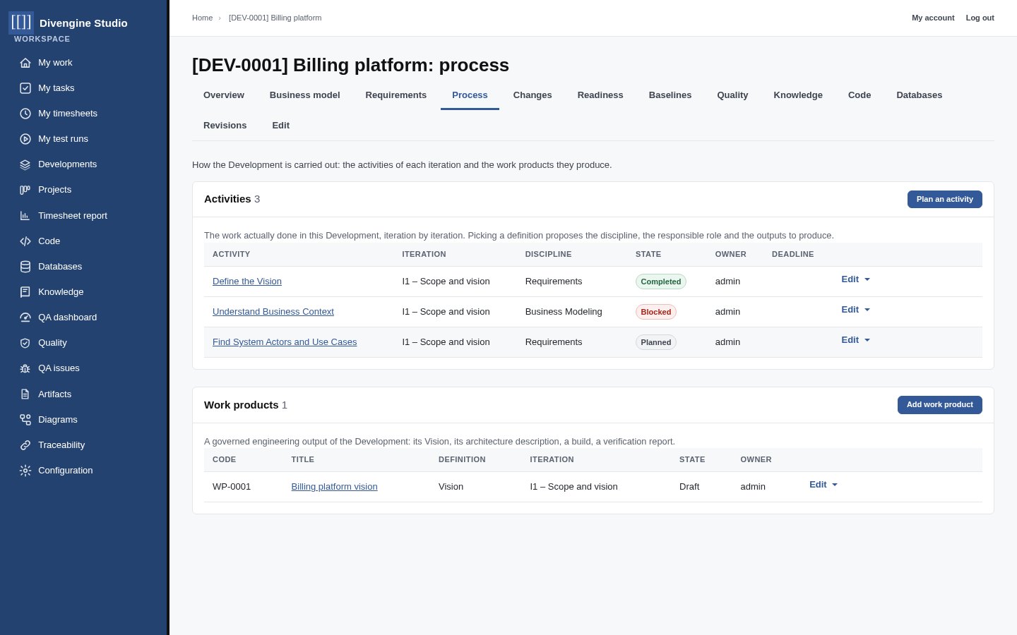Click the Knowledge book icon in sidebar
1017x635 pixels.
25,292
